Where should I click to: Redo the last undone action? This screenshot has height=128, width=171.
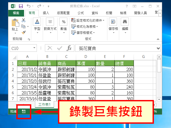click(39, 6)
